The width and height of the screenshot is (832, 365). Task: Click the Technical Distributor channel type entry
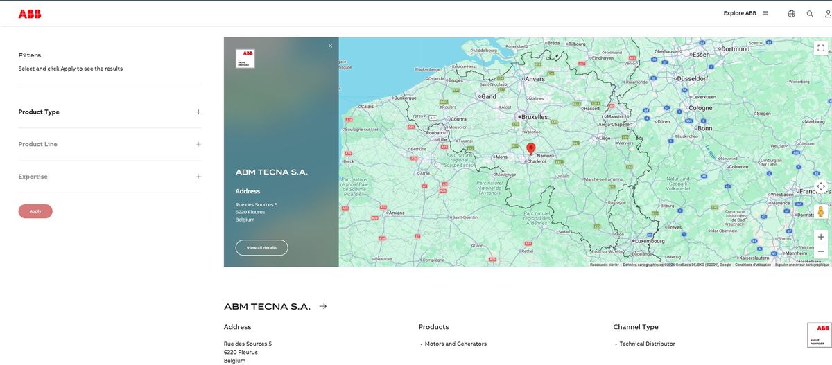[647, 344]
